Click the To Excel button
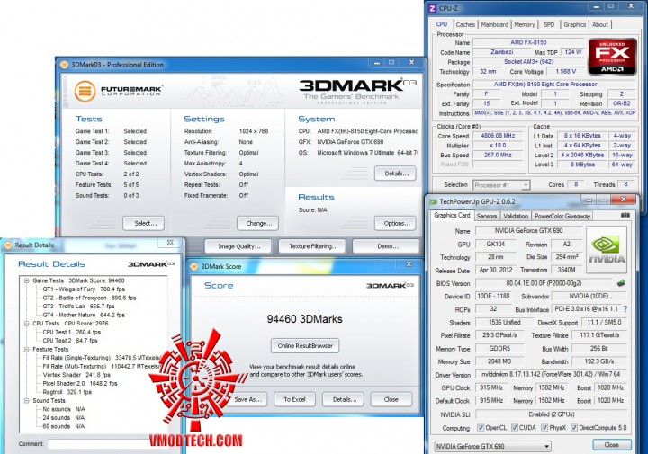The height and width of the screenshot is (454, 648). [294, 399]
